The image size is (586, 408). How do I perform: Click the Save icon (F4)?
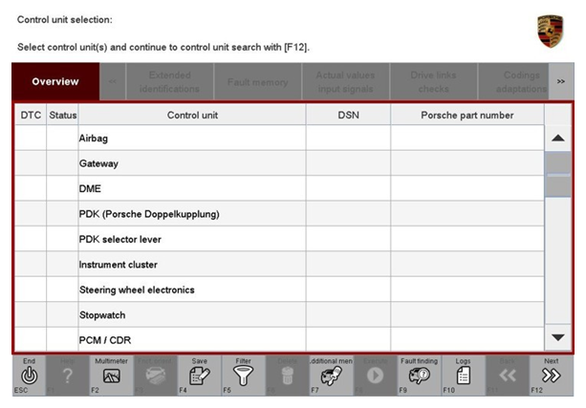click(x=199, y=376)
